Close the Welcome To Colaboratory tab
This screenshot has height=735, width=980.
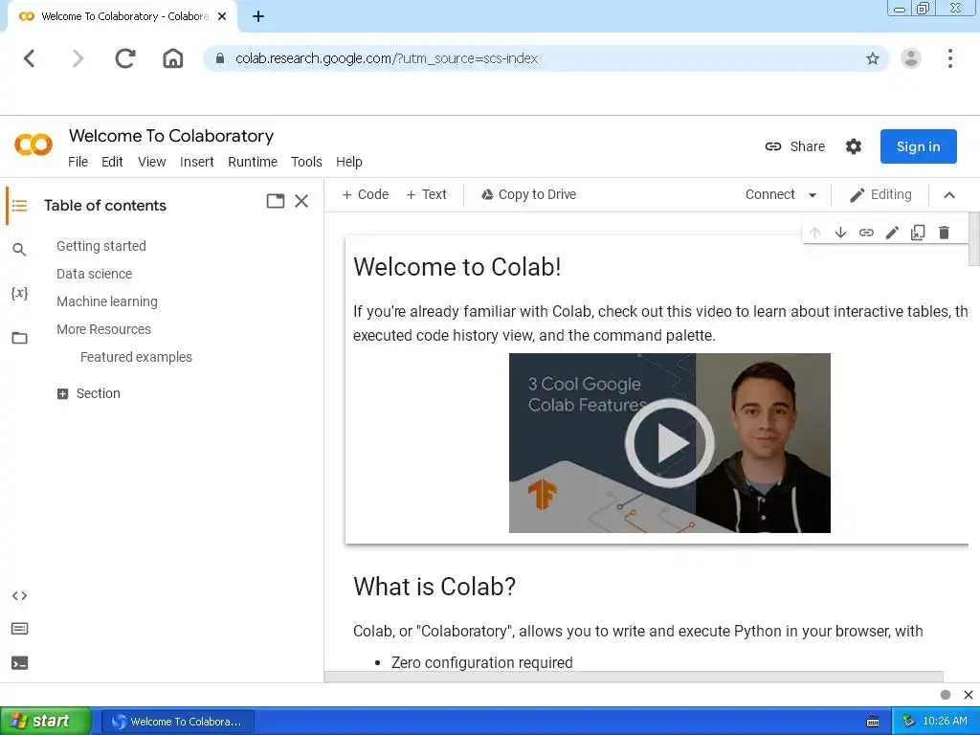[x=222, y=16]
